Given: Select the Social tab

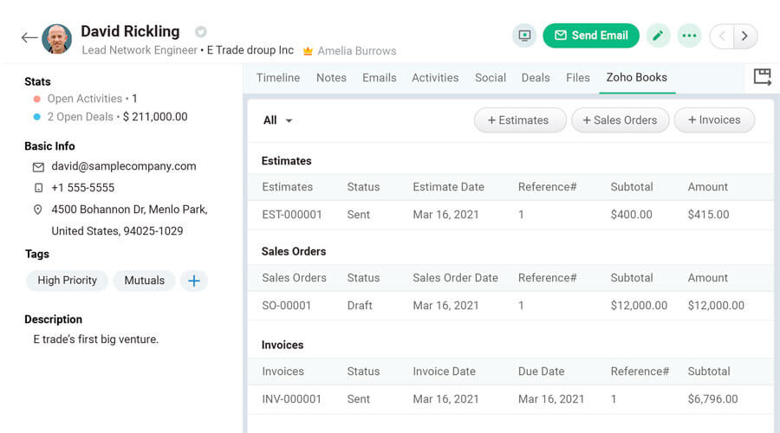Looking at the screenshot, I should click(490, 78).
